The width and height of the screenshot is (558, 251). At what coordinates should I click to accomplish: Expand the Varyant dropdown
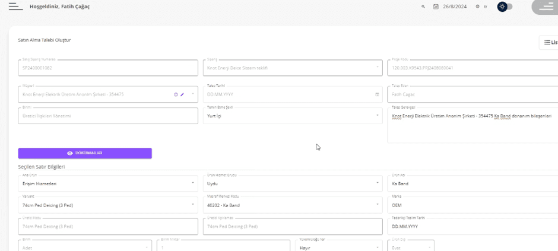(192, 205)
